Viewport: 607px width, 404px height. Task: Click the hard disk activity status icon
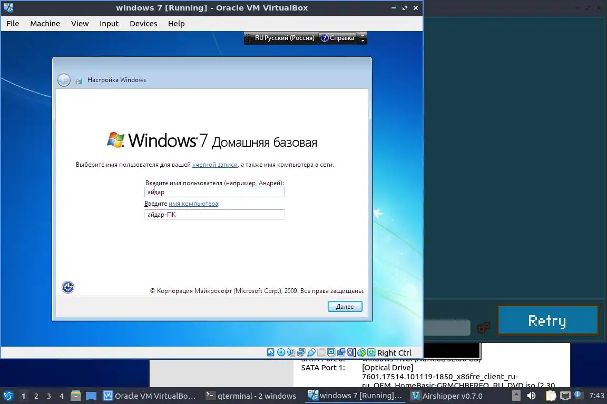coord(271,352)
